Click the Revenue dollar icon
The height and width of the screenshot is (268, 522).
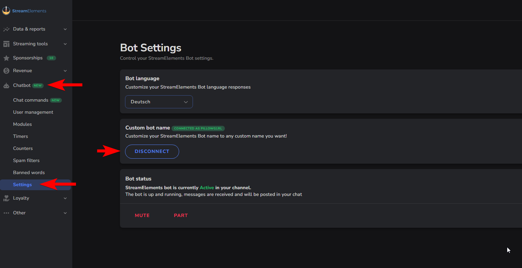coord(6,71)
